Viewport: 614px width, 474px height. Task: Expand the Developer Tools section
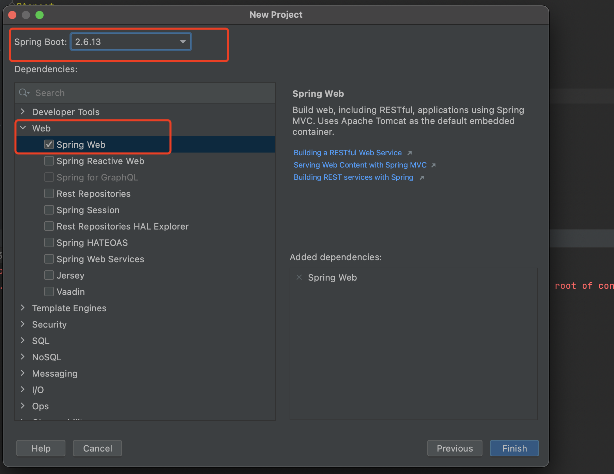(x=22, y=111)
